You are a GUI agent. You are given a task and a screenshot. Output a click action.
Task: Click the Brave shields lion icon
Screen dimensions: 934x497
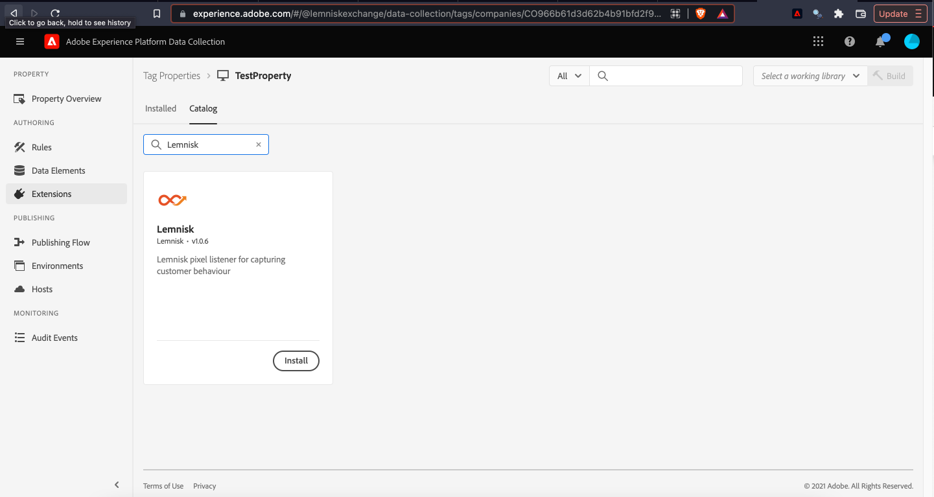701,13
